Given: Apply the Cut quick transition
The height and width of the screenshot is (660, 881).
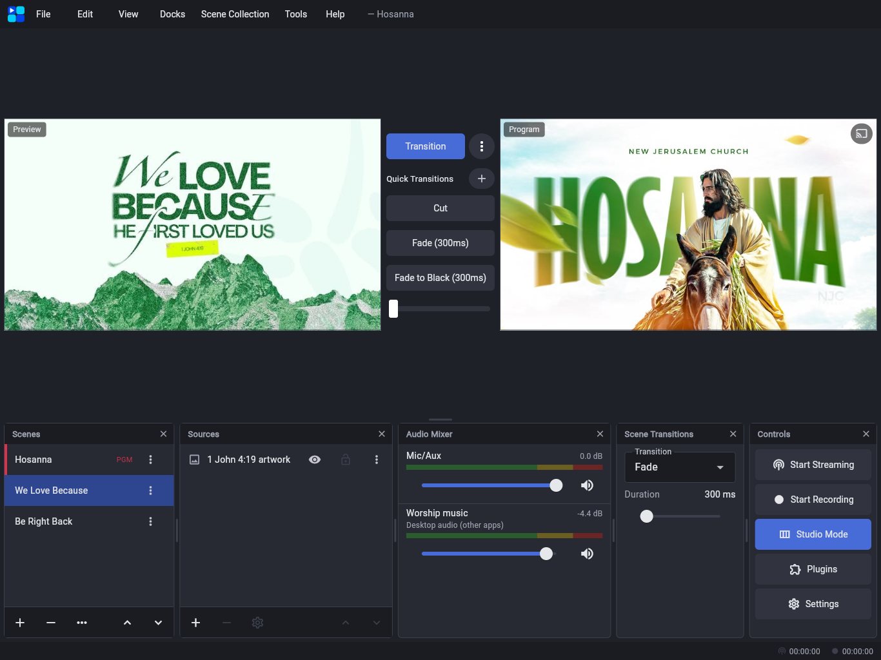Looking at the screenshot, I should (440, 208).
